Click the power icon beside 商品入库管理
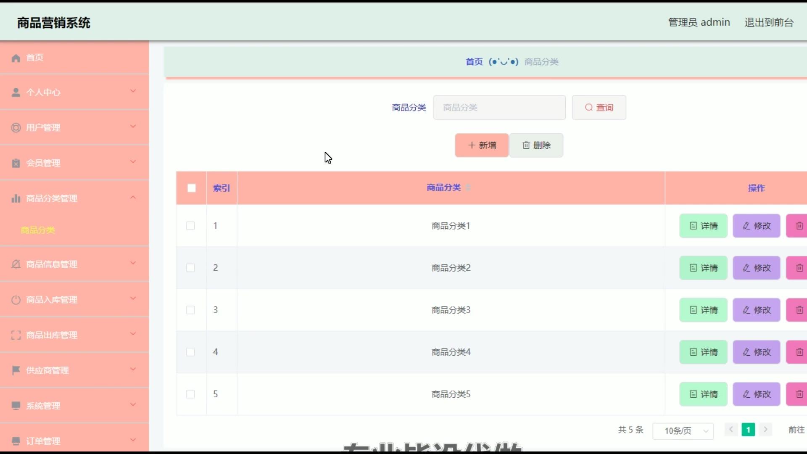807x454 pixels. pyautogui.click(x=16, y=300)
